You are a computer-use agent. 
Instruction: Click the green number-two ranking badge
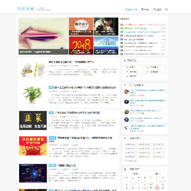click(121, 28)
